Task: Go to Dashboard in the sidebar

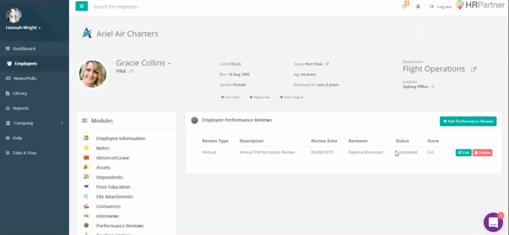Action: tap(24, 49)
